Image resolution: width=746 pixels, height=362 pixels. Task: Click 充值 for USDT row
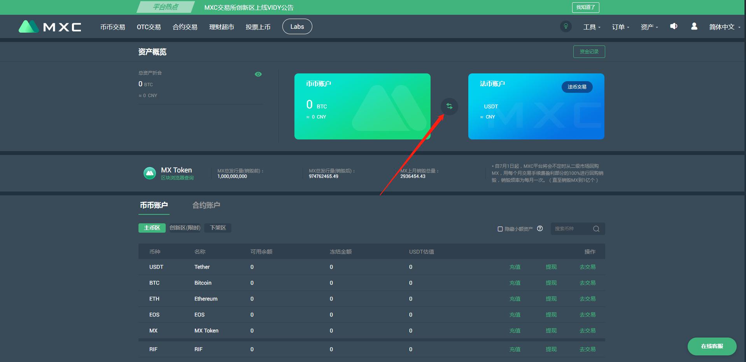pyautogui.click(x=515, y=267)
